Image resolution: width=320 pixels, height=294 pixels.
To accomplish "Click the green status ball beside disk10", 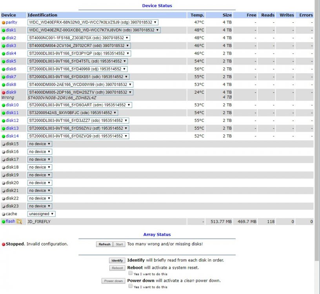I will [x=4, y=105].
